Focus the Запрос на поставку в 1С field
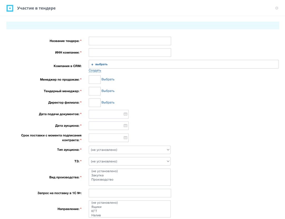 tap(130, 193)
